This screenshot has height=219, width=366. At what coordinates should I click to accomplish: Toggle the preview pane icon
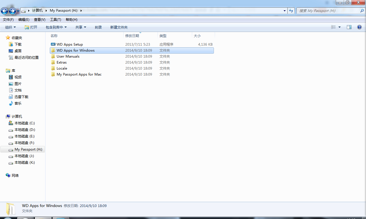click(349, 27)
